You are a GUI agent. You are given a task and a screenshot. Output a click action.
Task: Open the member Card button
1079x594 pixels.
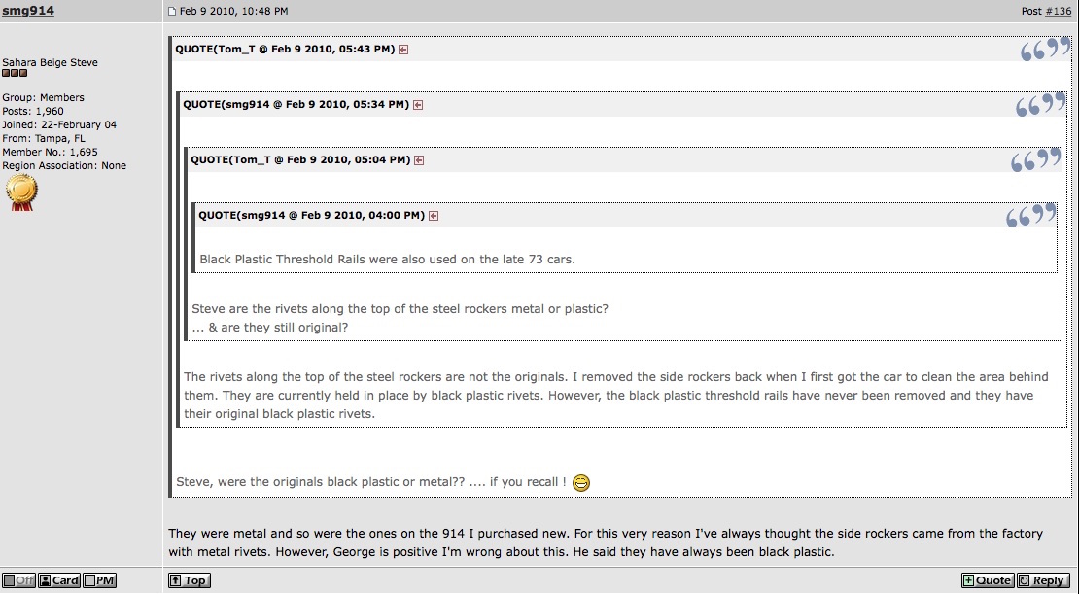coord(59,580)
